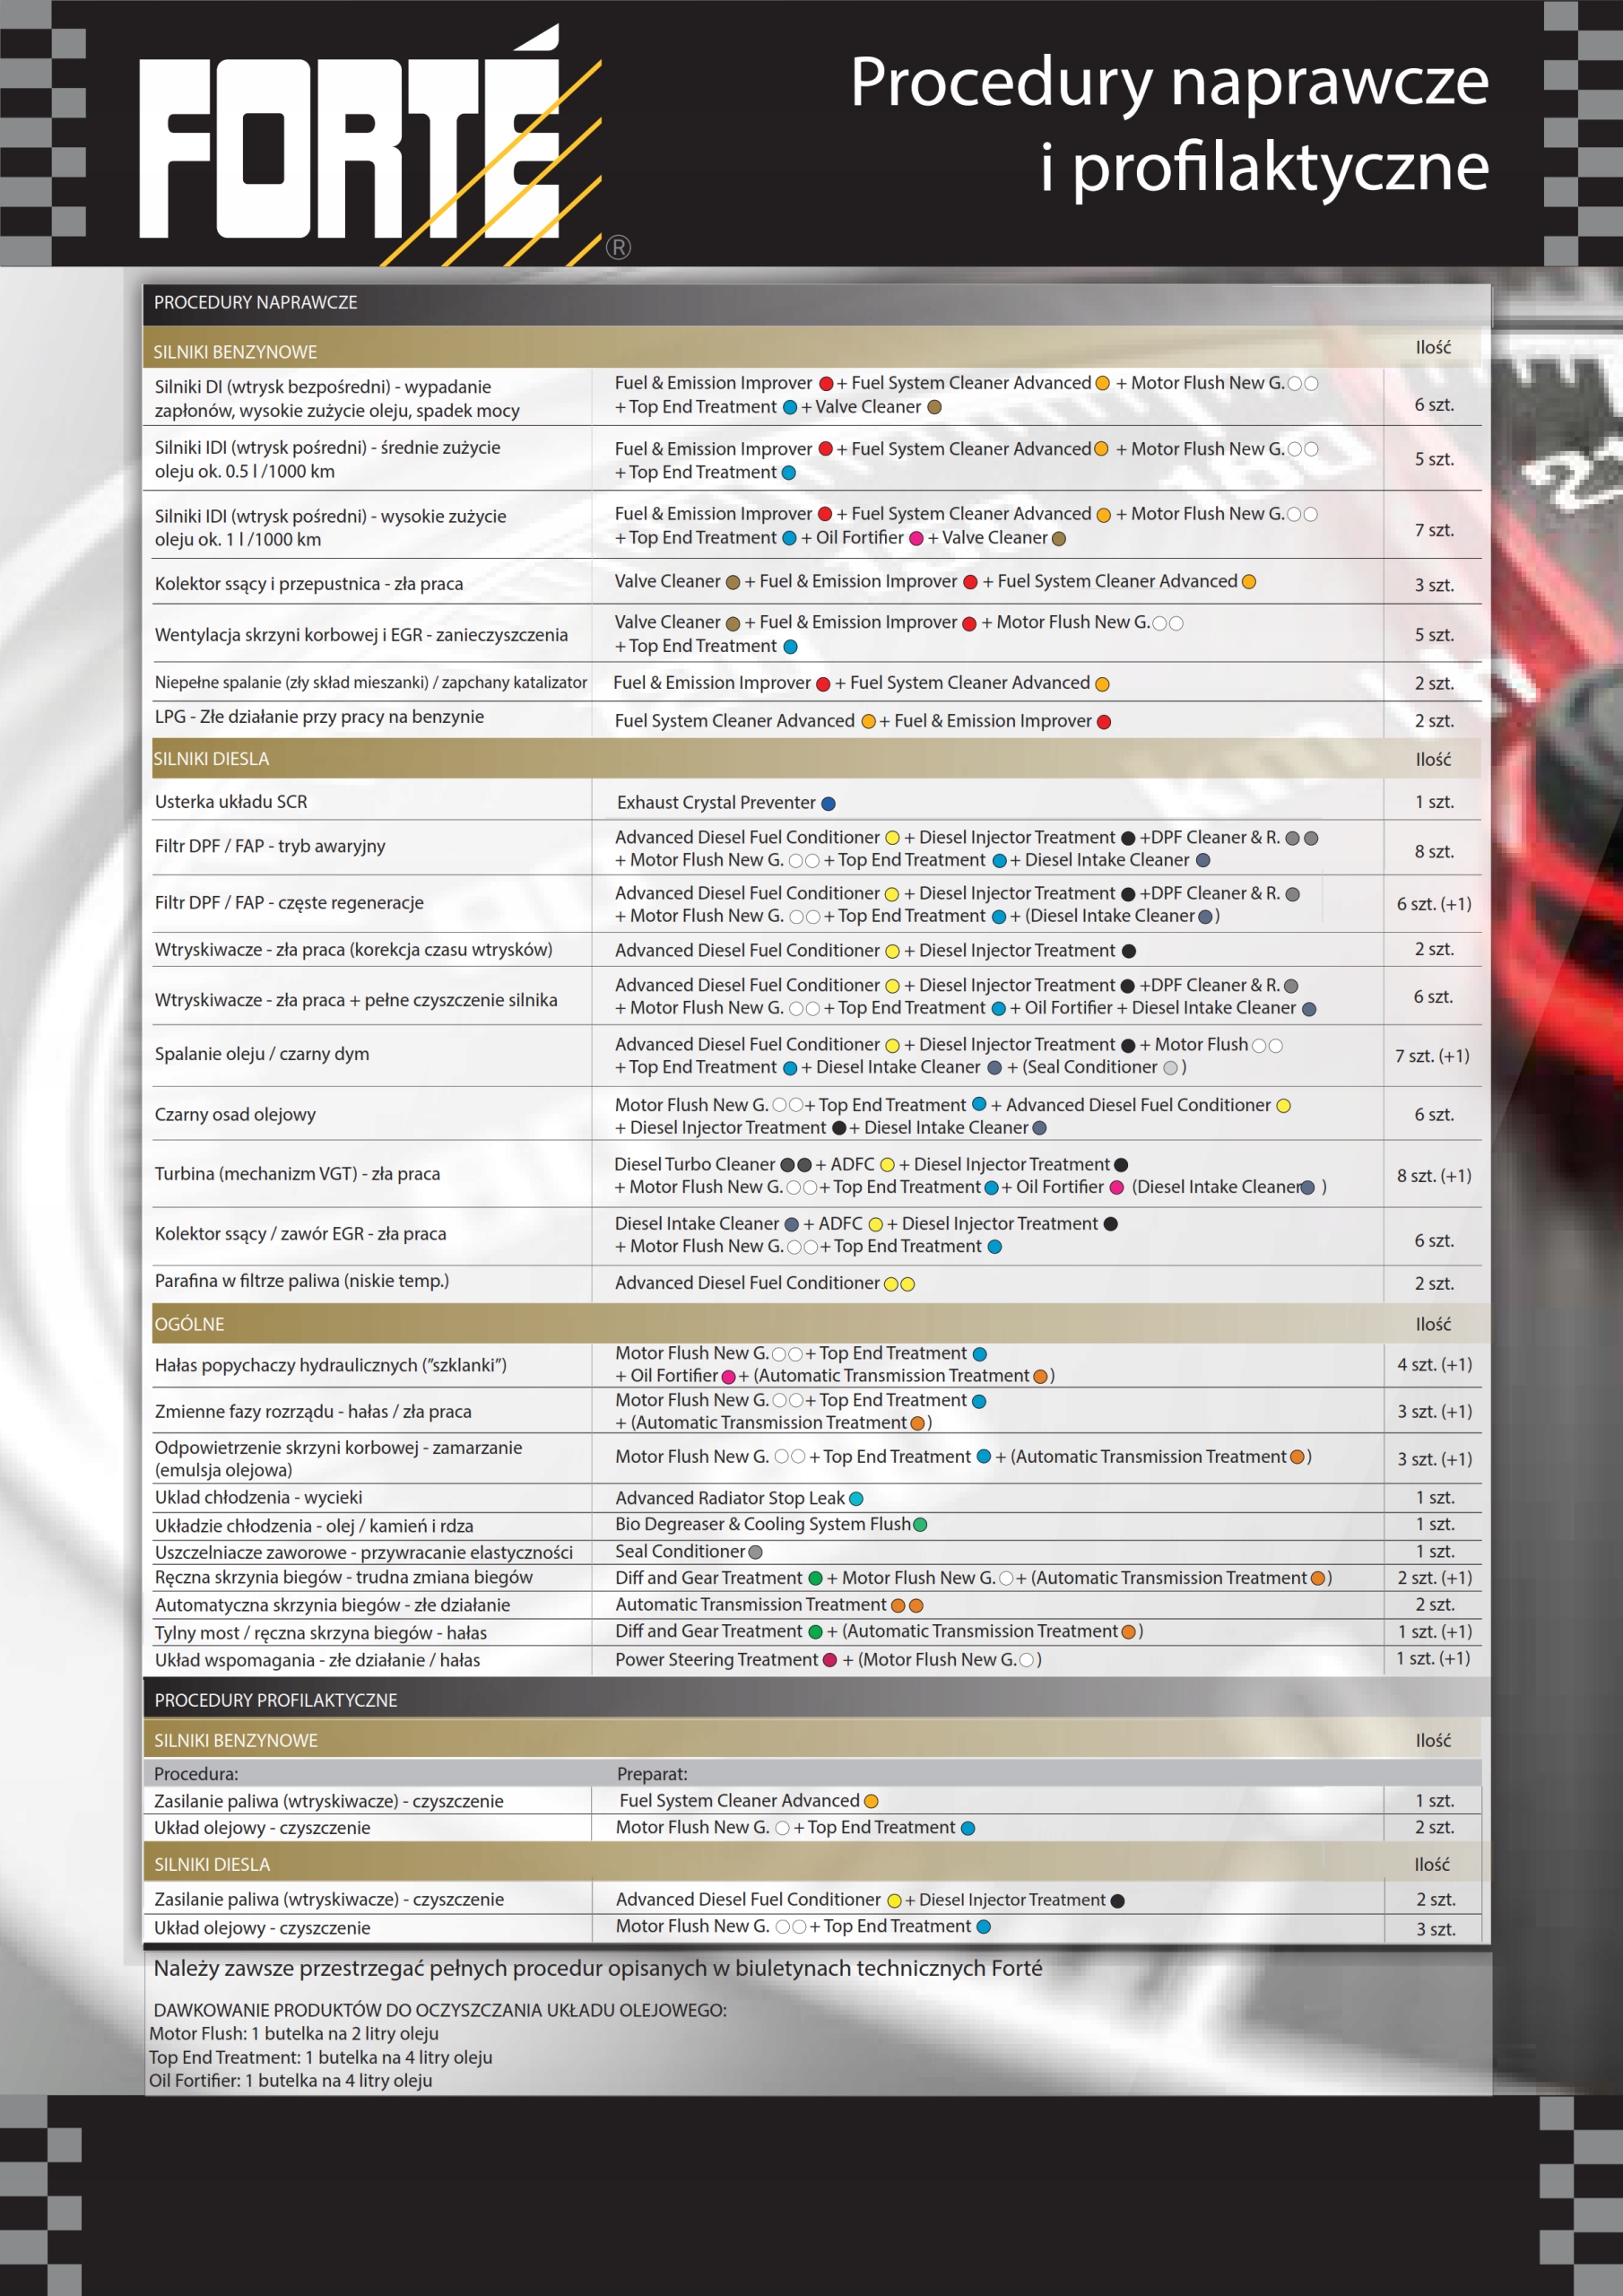Click "Filtr DPF / FAP - tryb awaryjny"
The height and width of the screenshot is (2296, 1623).
click(270, 846)
